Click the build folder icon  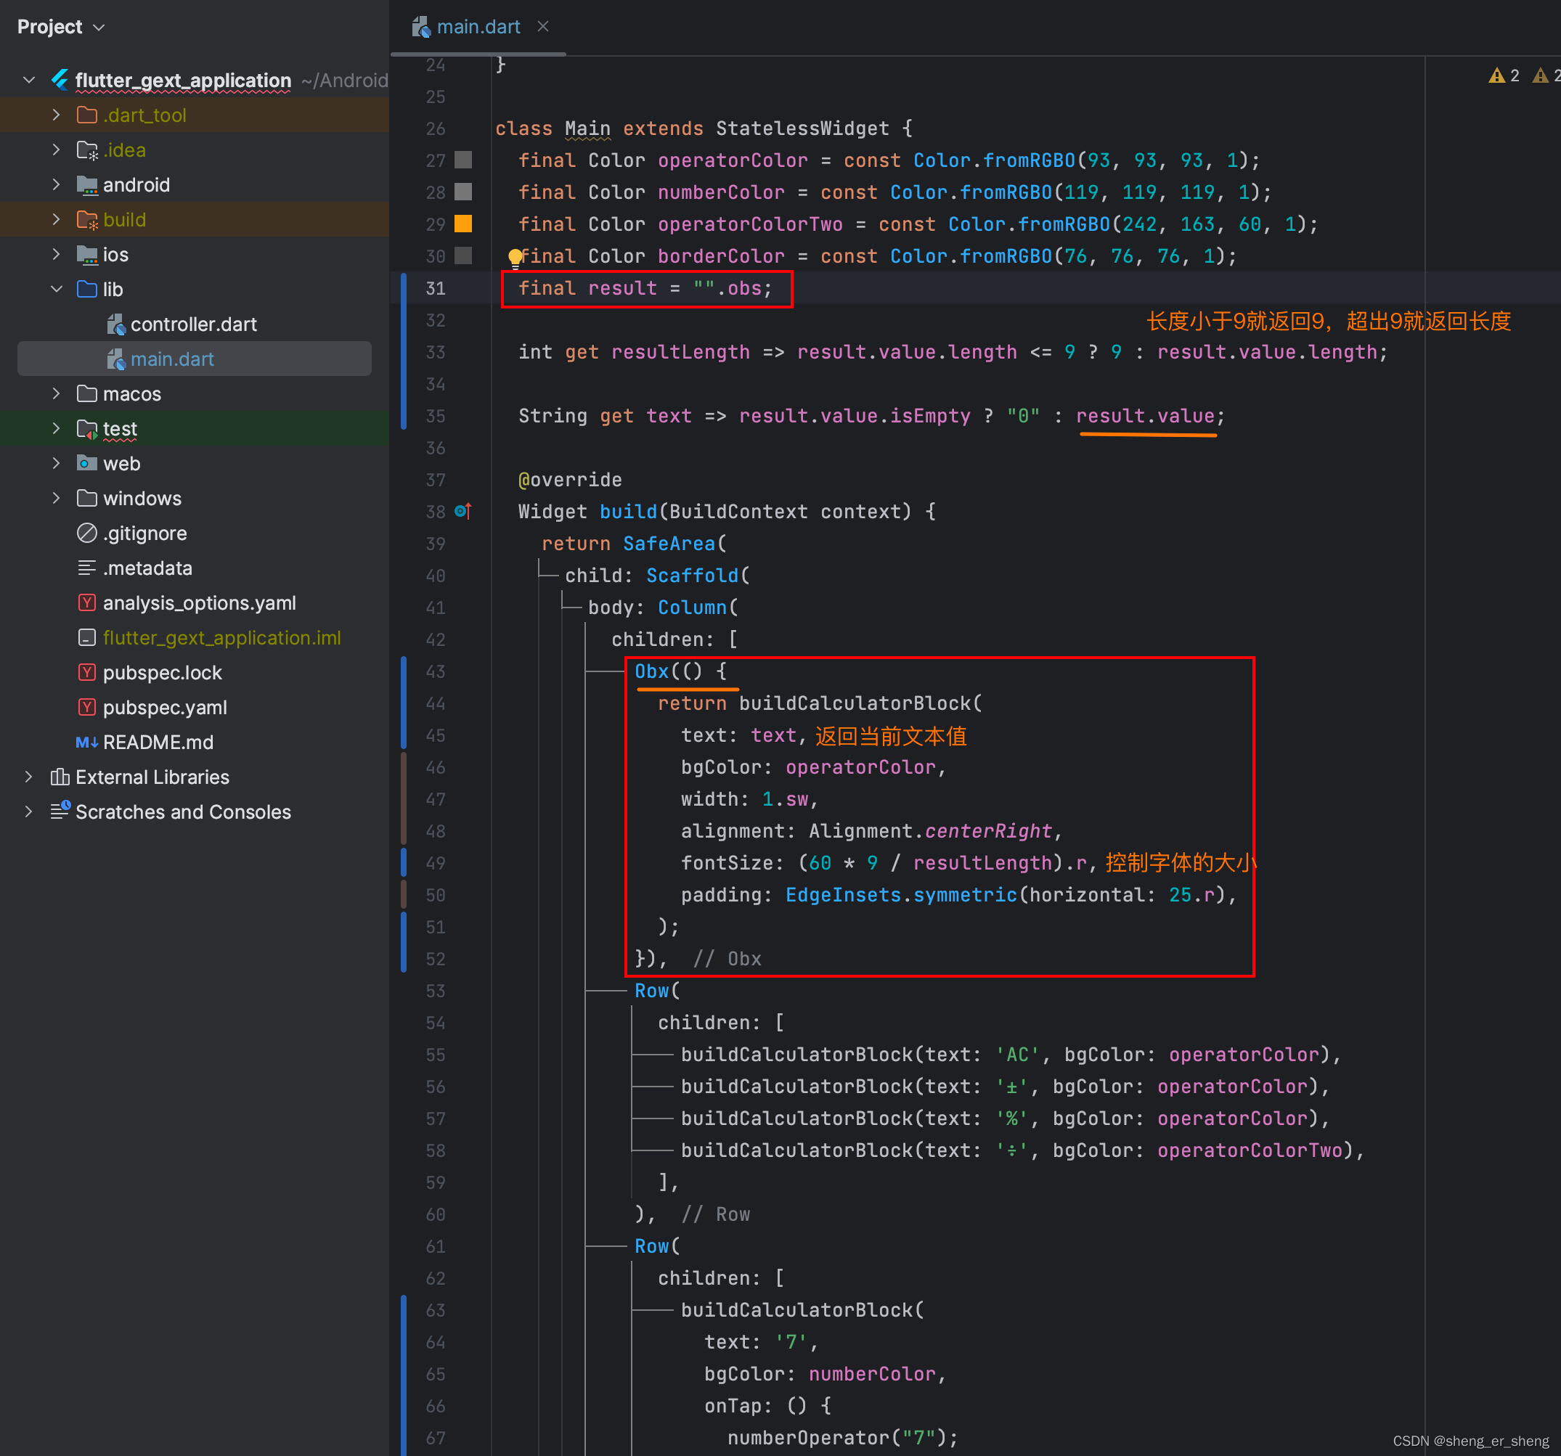87,220
